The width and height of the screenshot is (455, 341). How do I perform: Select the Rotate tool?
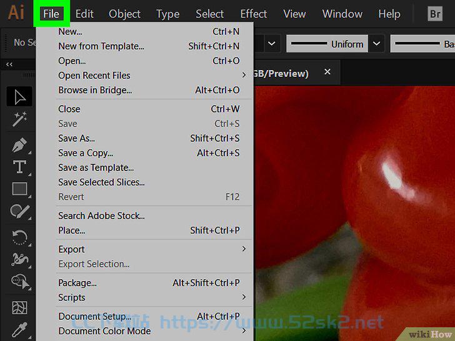click(x=19, y=237)
